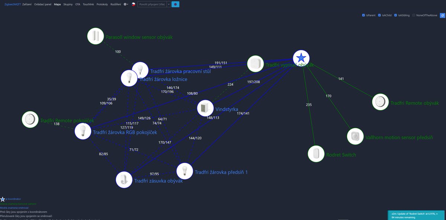Open the settings gear menu
Image resolution: width=446 pixels, height=220 pixels.
[126, 4]
